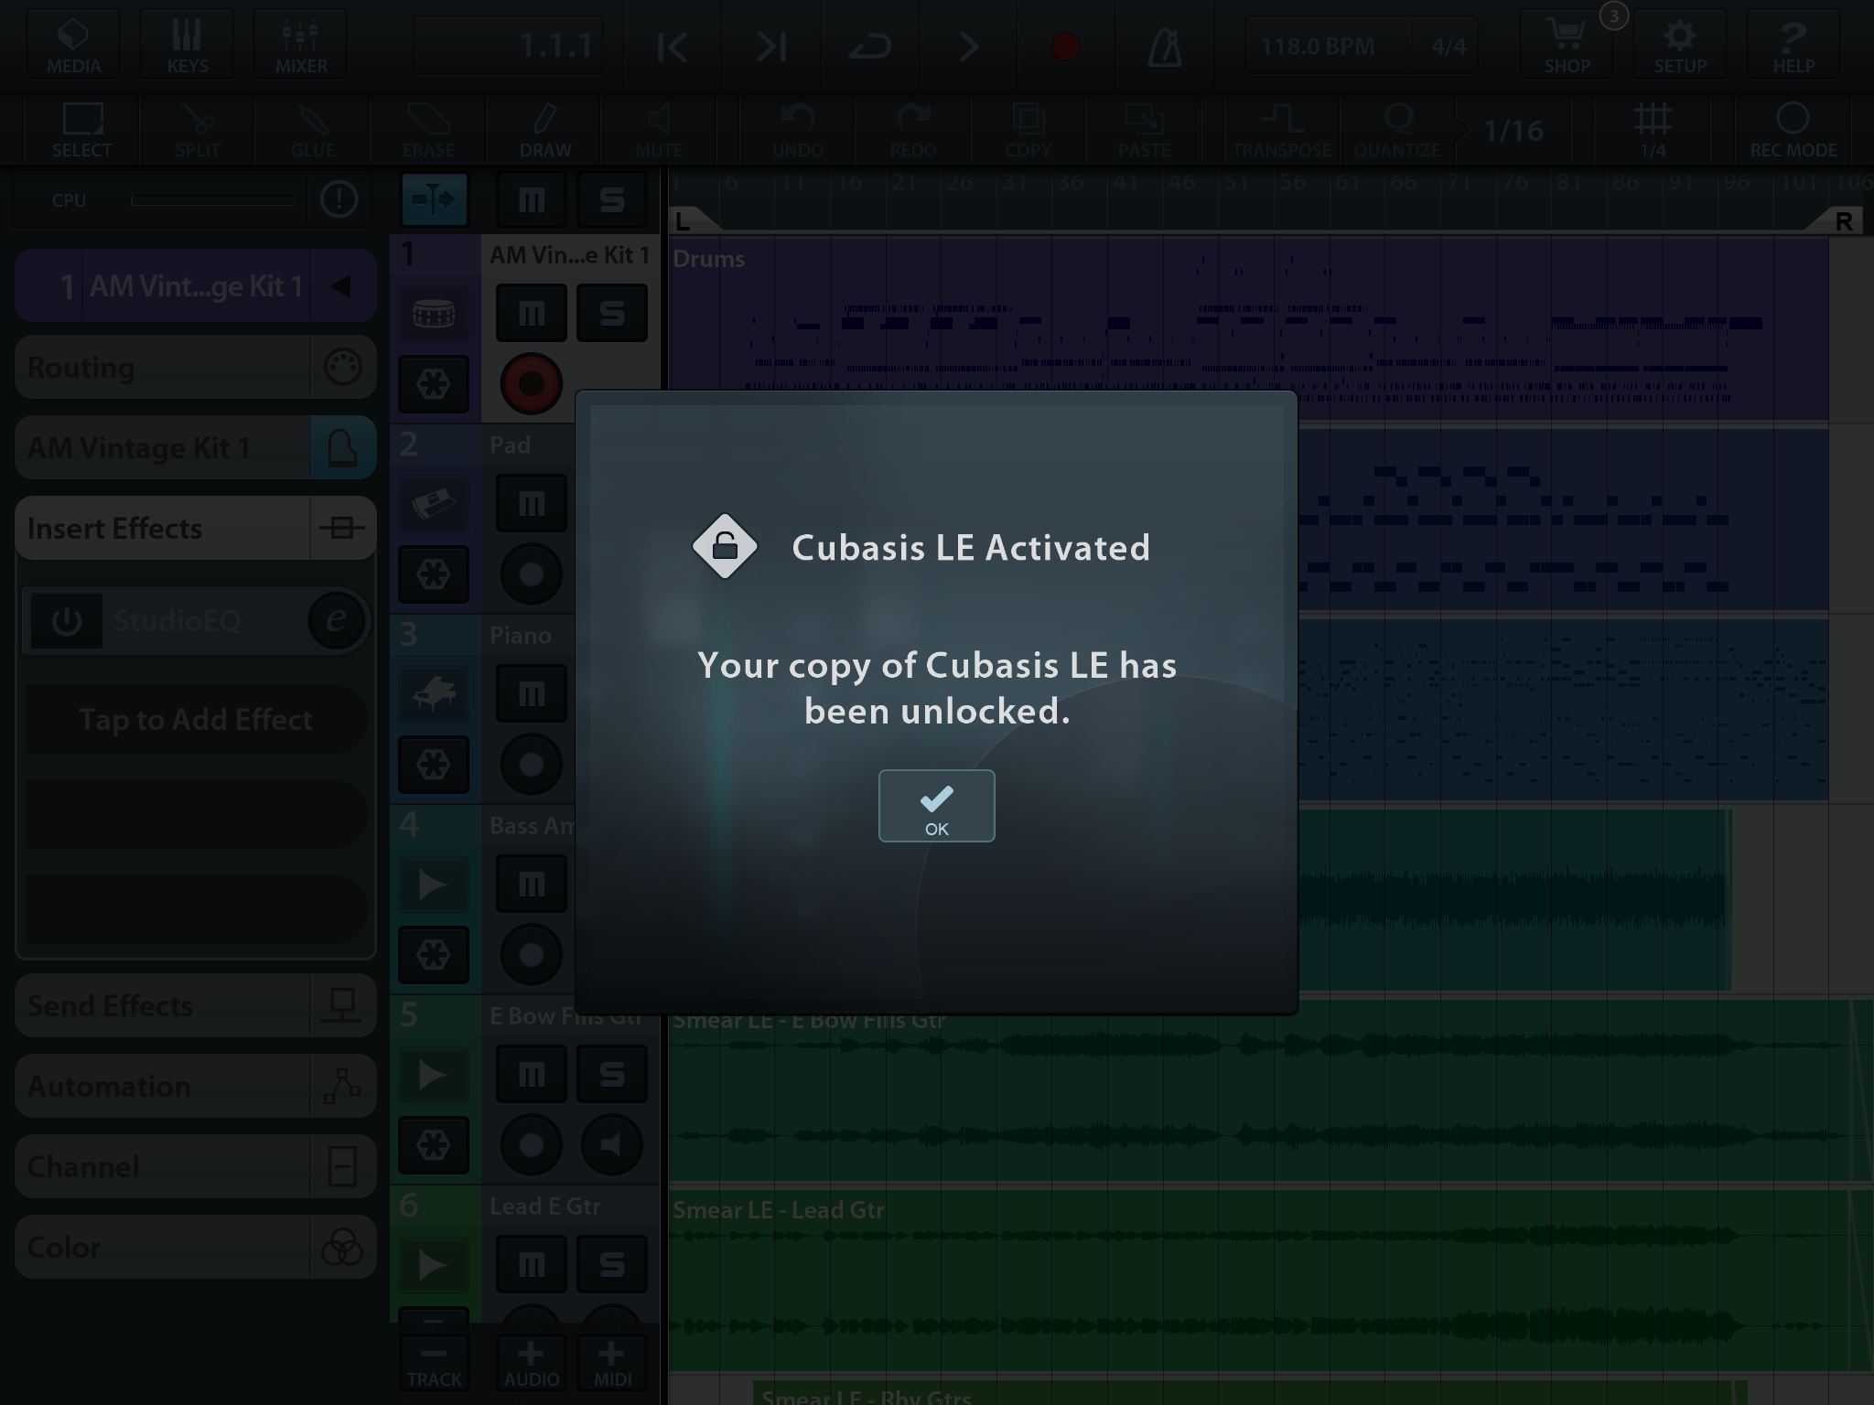Jump to the right locator
Image resolution: width=1874 pixels, height=1405 pixels.
(770, 46)
